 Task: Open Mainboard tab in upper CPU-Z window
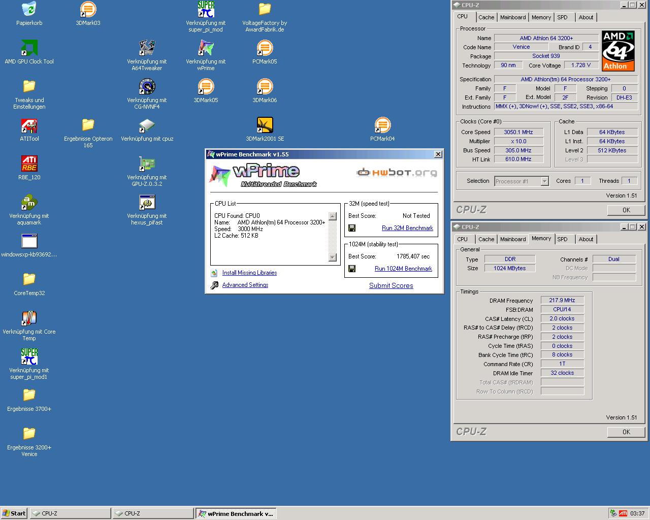pos(513,17)
